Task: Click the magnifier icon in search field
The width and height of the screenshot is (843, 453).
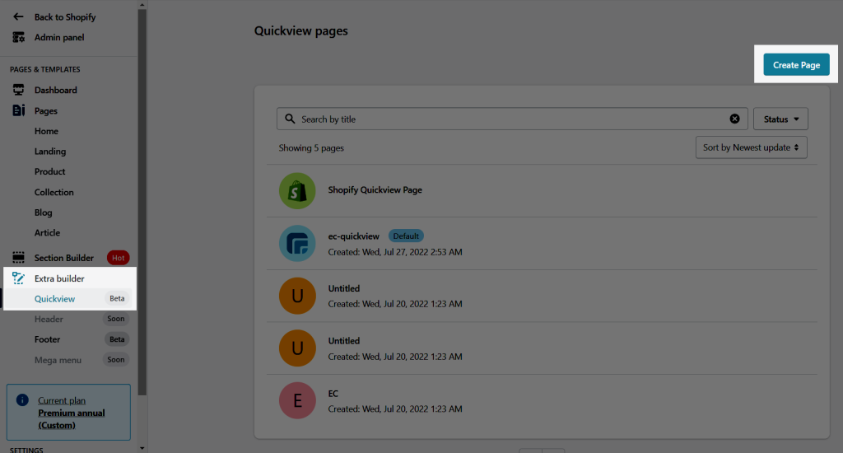Action: 290,119
